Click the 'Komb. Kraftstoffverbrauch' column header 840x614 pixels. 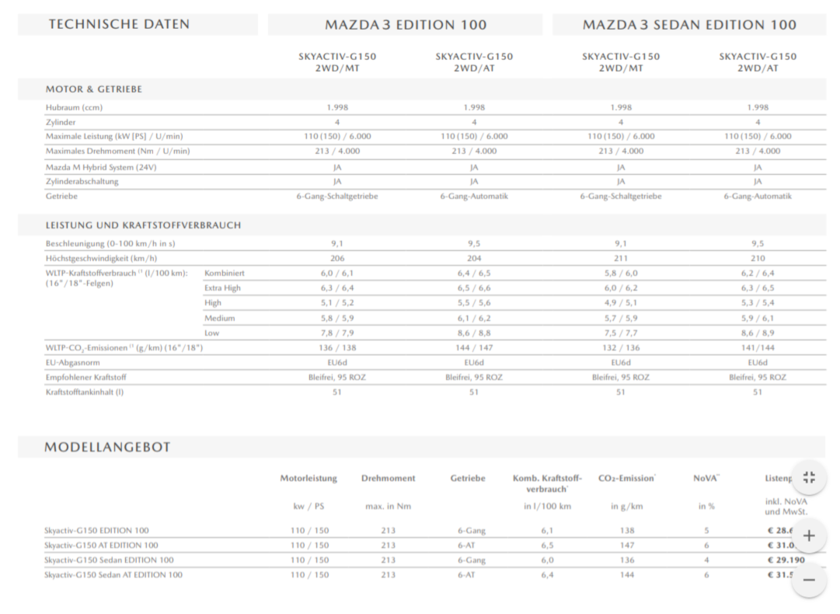coord(547,483)
